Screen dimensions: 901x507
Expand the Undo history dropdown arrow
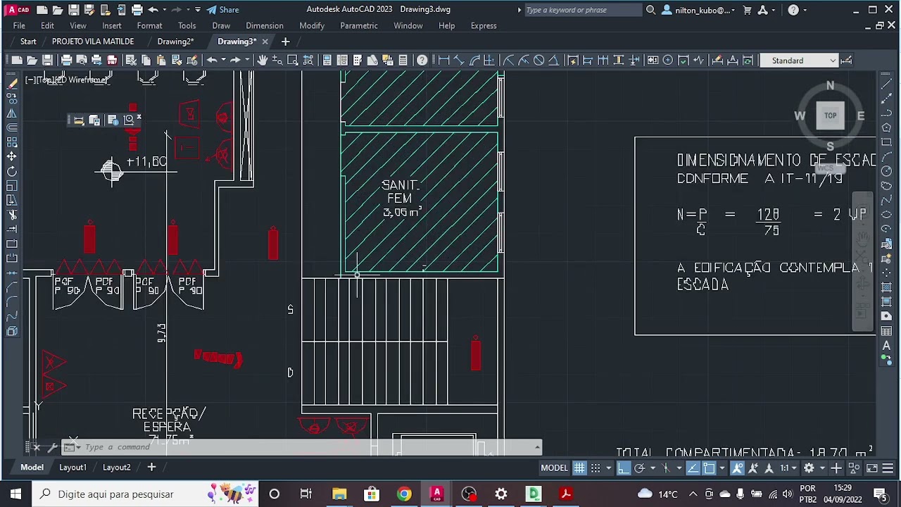164,10
